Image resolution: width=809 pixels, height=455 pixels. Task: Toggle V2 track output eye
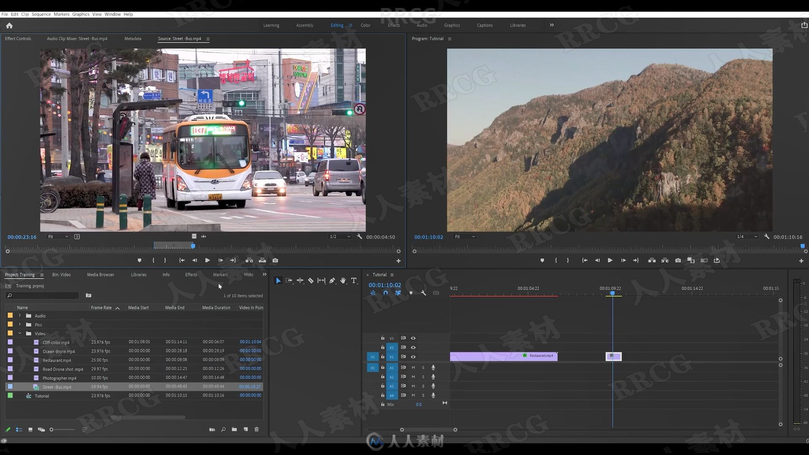coord(413,348)
